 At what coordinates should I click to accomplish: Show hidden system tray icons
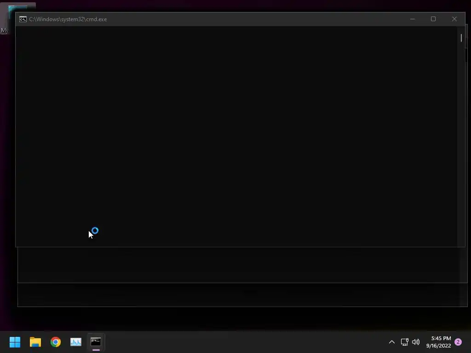click(392, 342)
